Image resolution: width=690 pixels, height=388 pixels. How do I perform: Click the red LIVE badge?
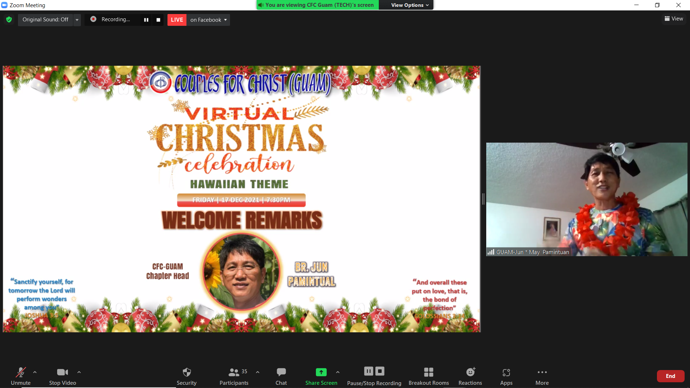click(x=177, y=20)
